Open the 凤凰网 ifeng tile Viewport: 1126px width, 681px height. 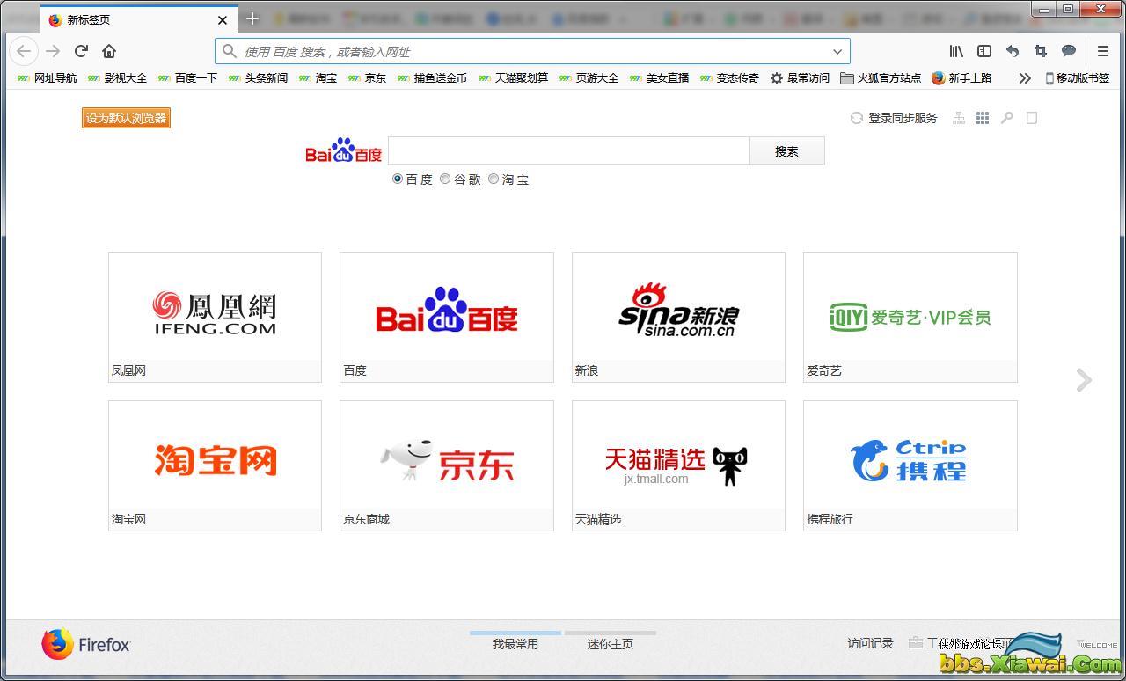[x=215, y=317]
